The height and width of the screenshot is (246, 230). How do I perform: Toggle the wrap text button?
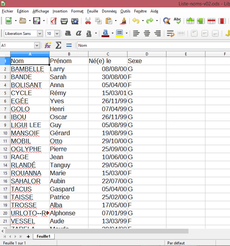click(x=170, y=33)
